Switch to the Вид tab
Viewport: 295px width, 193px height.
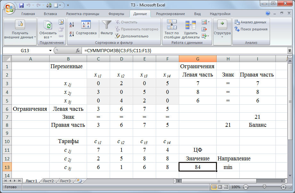[197, 14]
